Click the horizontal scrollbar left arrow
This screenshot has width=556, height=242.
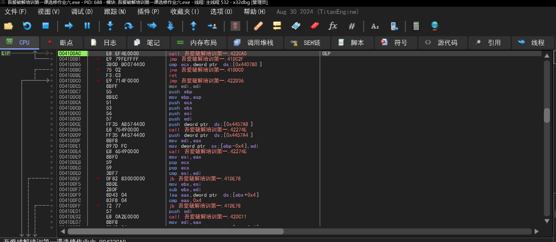(x=63, y=231)
